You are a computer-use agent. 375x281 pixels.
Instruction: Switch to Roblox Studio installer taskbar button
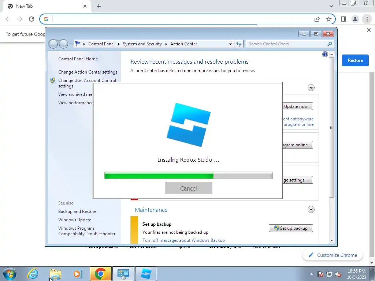pyautogui.click(x=146, y=274)
